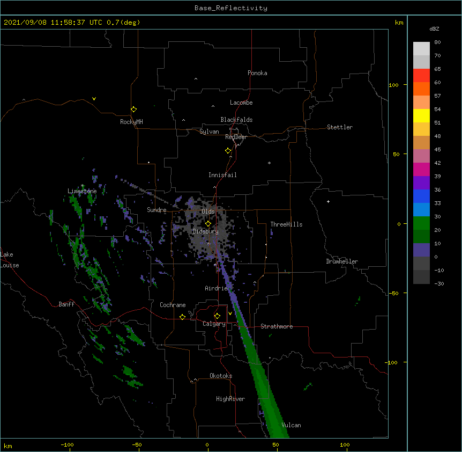
Task: Select the blue 33–36 dBZ legend swatch
Action: click(421, 196)
